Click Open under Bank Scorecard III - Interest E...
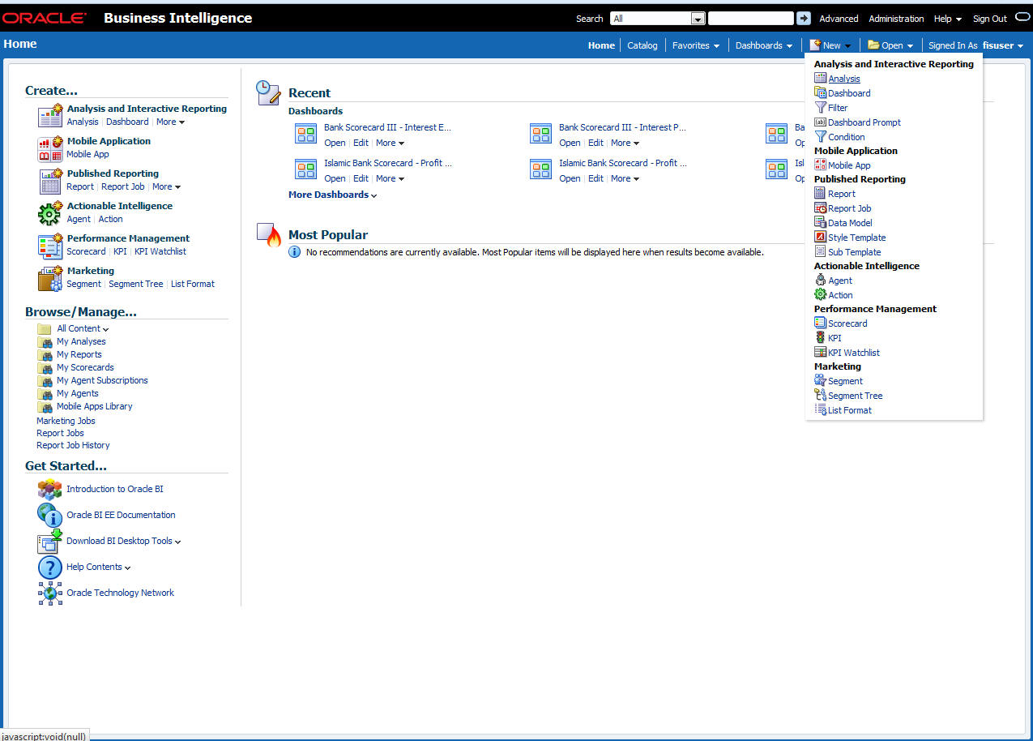Screen dimensions: 1033x741 click(335, 143)
